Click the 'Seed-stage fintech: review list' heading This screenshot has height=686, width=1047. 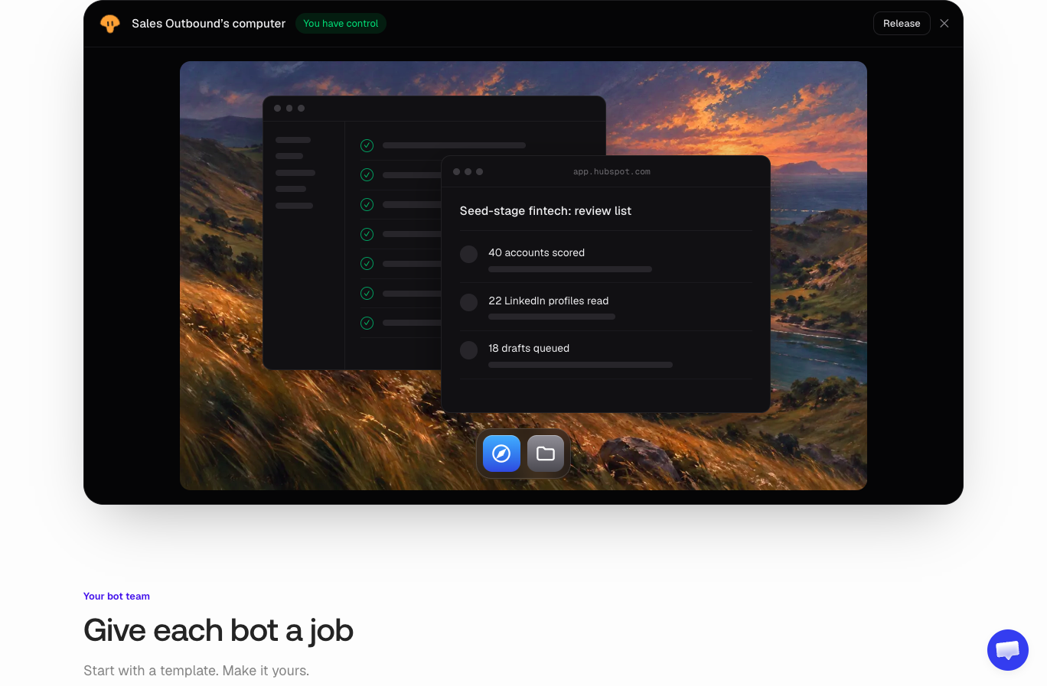[546, 211]
